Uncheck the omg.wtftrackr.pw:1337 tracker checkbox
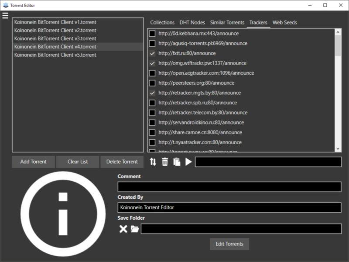This screenshot has height=262, width=349. pos(152,63)
